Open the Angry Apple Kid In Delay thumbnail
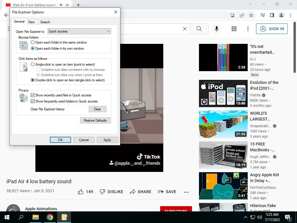This screenshot has height=223, width=297. (x=223, y=186)
